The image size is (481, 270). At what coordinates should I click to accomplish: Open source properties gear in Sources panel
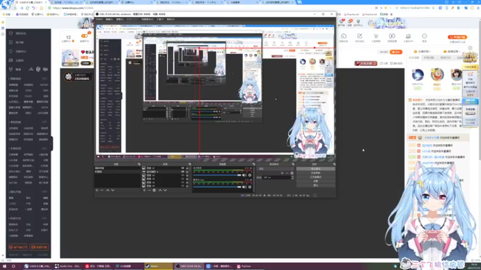[x=155, y=190]
